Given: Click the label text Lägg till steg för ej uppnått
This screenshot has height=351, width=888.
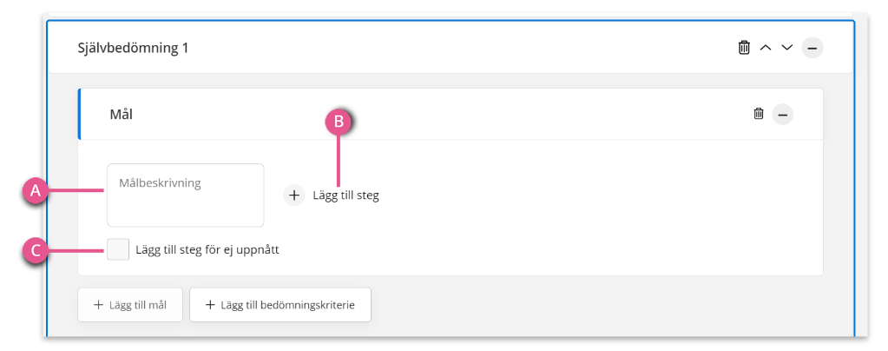Looking at the screenshot, I should click(207, 249).
